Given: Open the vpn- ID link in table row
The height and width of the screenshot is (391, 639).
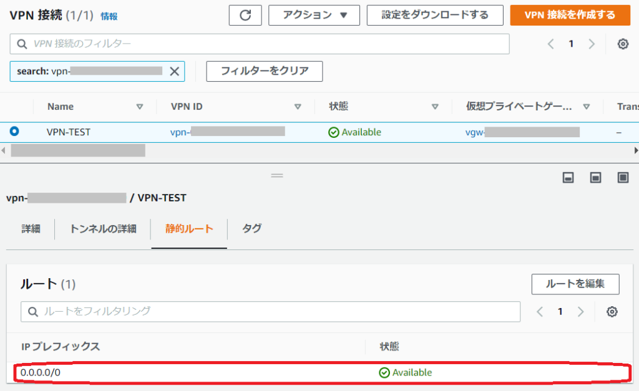Looking at the screenshot, I should (x=227, y=132).
